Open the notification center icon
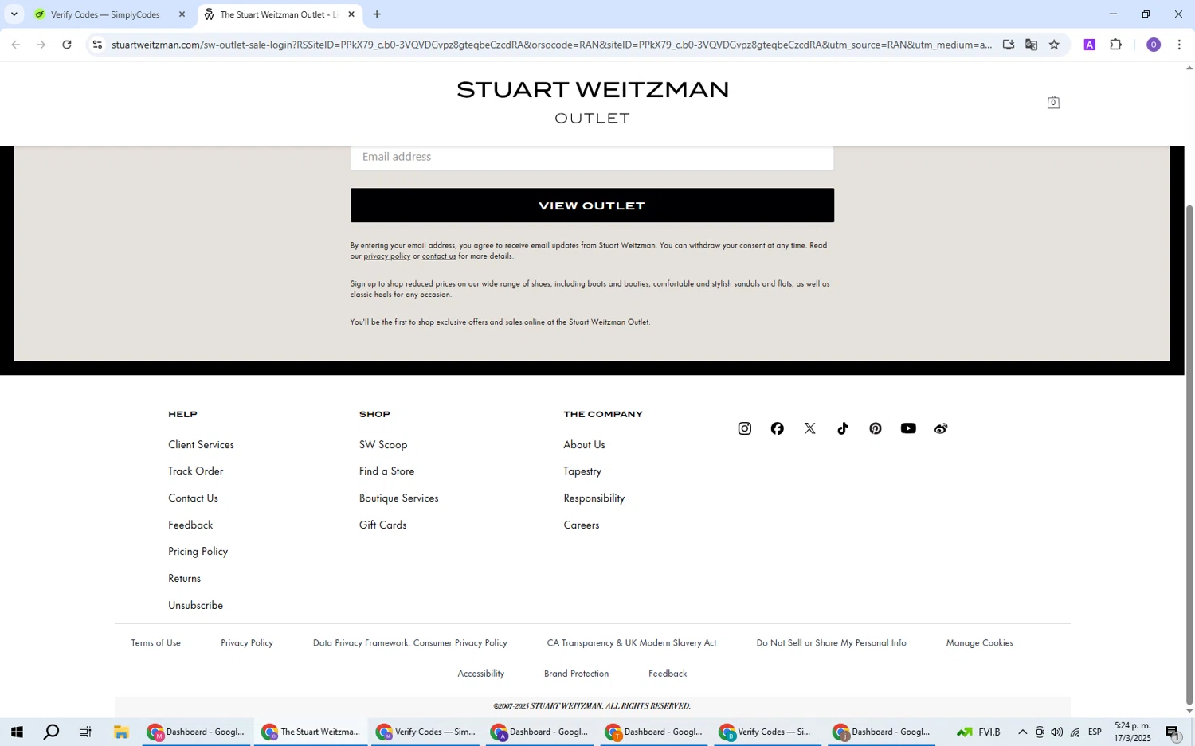Viewport: 1195px width, 746px height. (x=1173, y=732)
